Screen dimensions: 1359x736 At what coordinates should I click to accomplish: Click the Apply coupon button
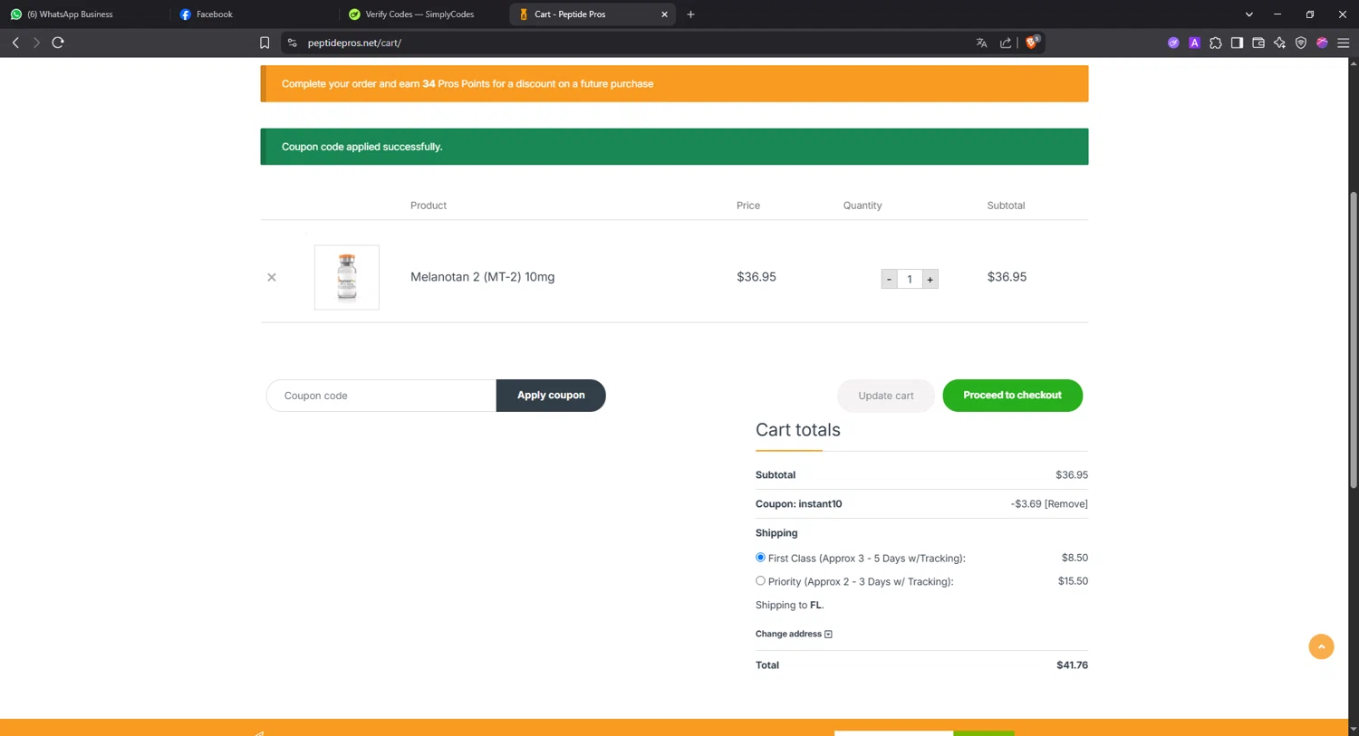[x=551, y=396]
